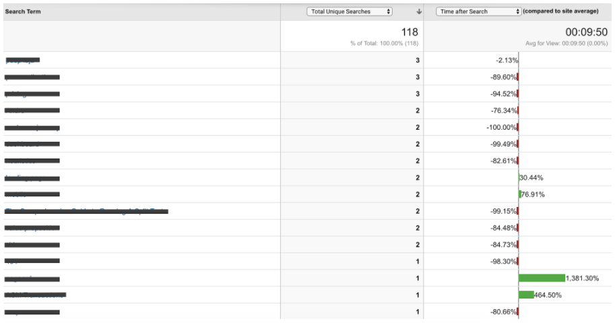The image size is (615, 324).
Task: Click the "% of Total: 100.00% (118)" text
Action: (384, 44)
